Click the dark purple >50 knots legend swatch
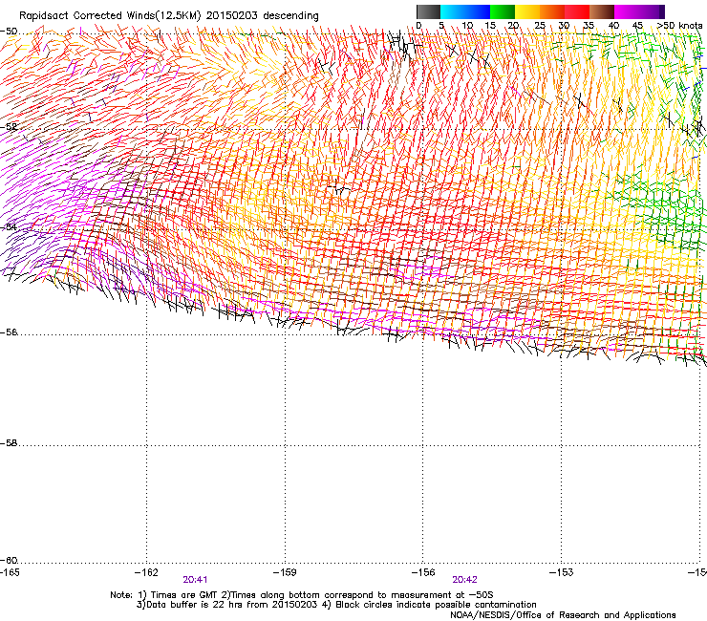Screen dimensions: 707x621 click(x=661, y=11)
